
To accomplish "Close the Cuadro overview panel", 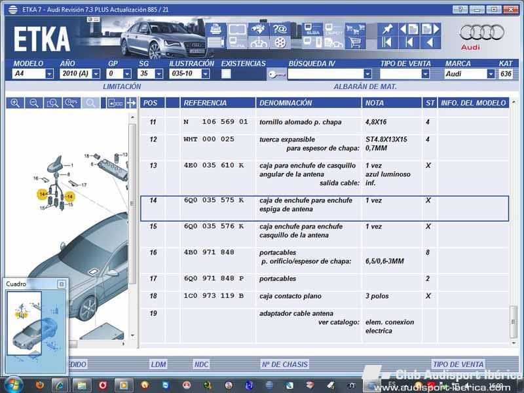I will point(62,284).
